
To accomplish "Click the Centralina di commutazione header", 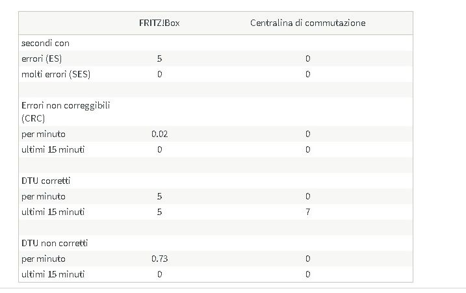I will (307, 23).
